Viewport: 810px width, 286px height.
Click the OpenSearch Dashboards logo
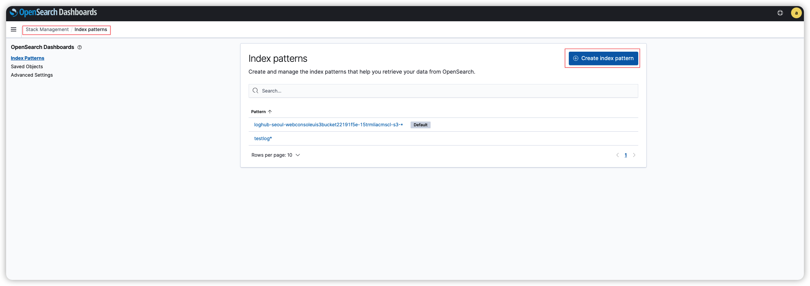(x=53, y=12)
